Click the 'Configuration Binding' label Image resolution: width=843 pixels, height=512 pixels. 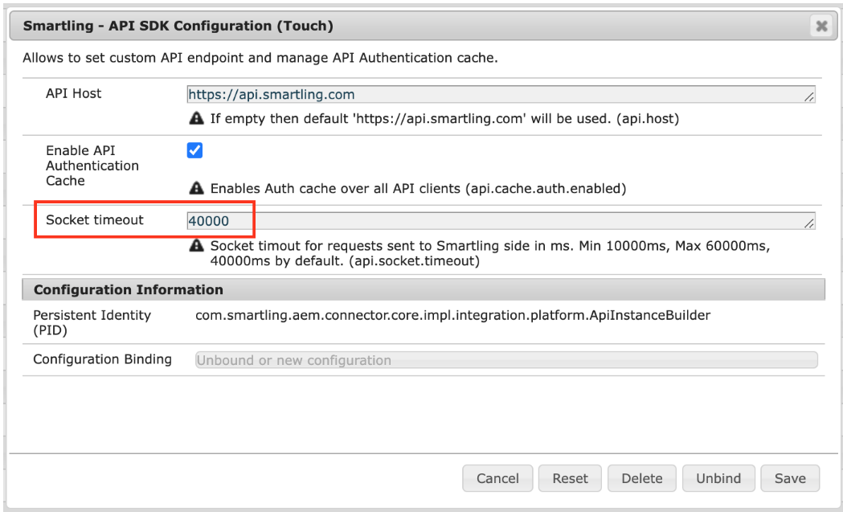pyautogui.click(x=103, y=359)
